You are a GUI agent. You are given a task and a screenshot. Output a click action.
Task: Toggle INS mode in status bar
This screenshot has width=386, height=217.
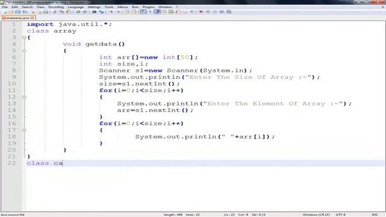[375, 215]
